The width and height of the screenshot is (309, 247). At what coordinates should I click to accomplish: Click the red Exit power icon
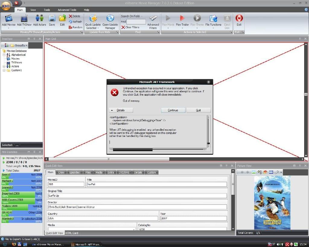point(239,18)
